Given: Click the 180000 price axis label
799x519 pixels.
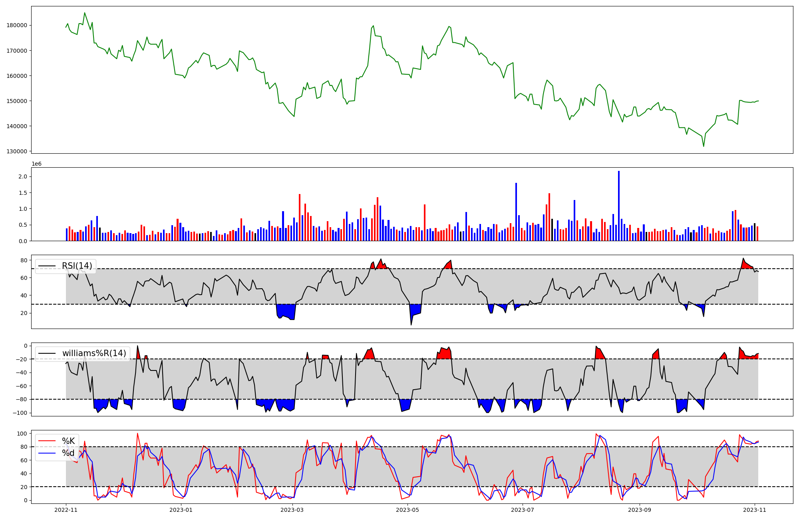Looking at the screenshot, I should 17,25.
